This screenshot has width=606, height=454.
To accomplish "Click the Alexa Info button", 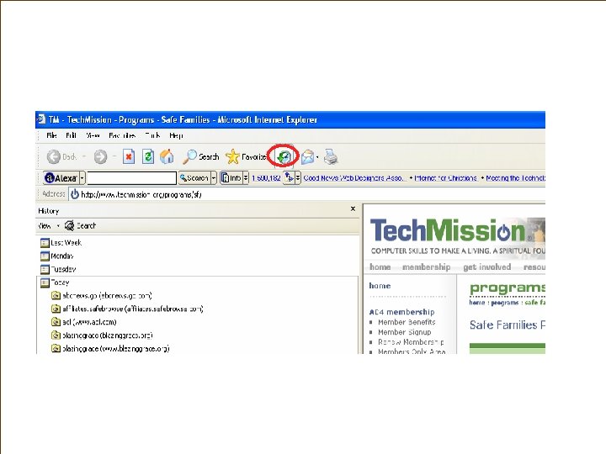I will point(231,178).
